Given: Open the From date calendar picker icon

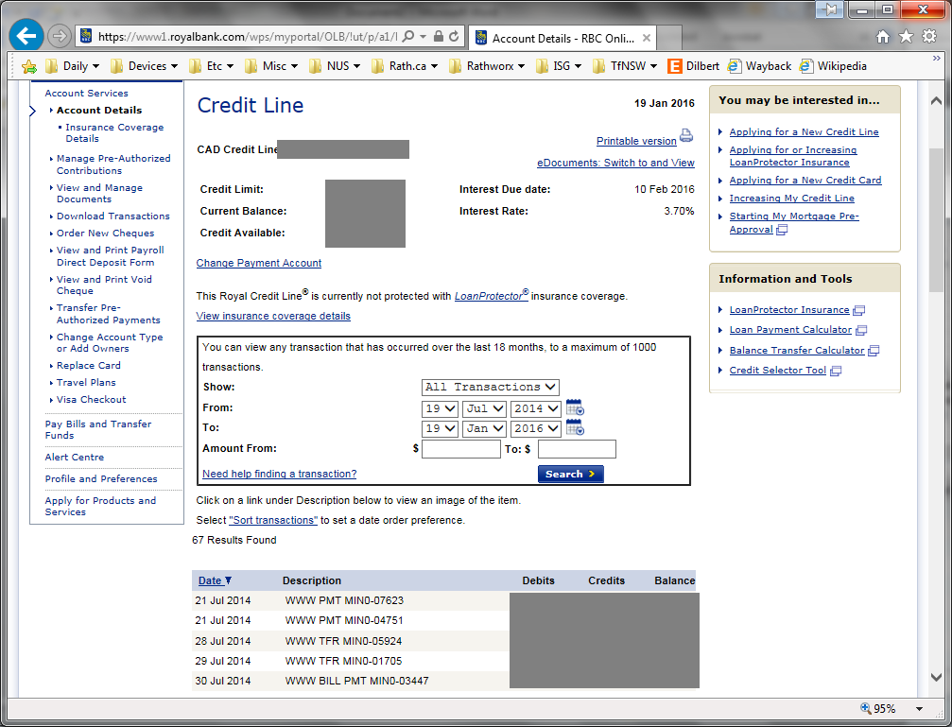Looking at the screenshot, I should coord(575,408).
